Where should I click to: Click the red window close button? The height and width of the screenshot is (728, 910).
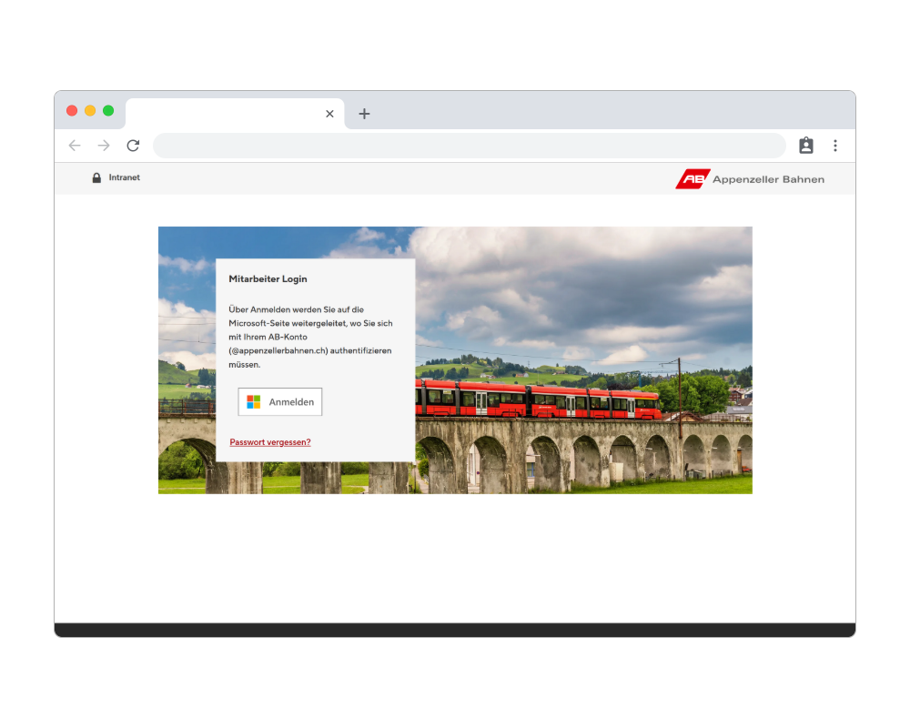pyautogui.click(x=72, y=111)
